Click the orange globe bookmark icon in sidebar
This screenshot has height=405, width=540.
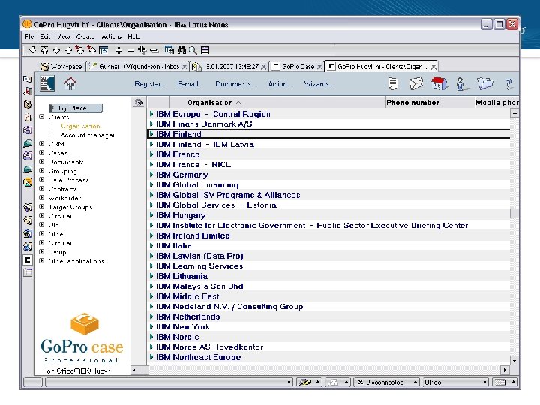pos(28,181)
